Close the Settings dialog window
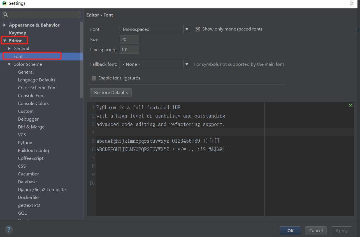The height and width of the screenshot is (237, 360). [x=352, y=3]
